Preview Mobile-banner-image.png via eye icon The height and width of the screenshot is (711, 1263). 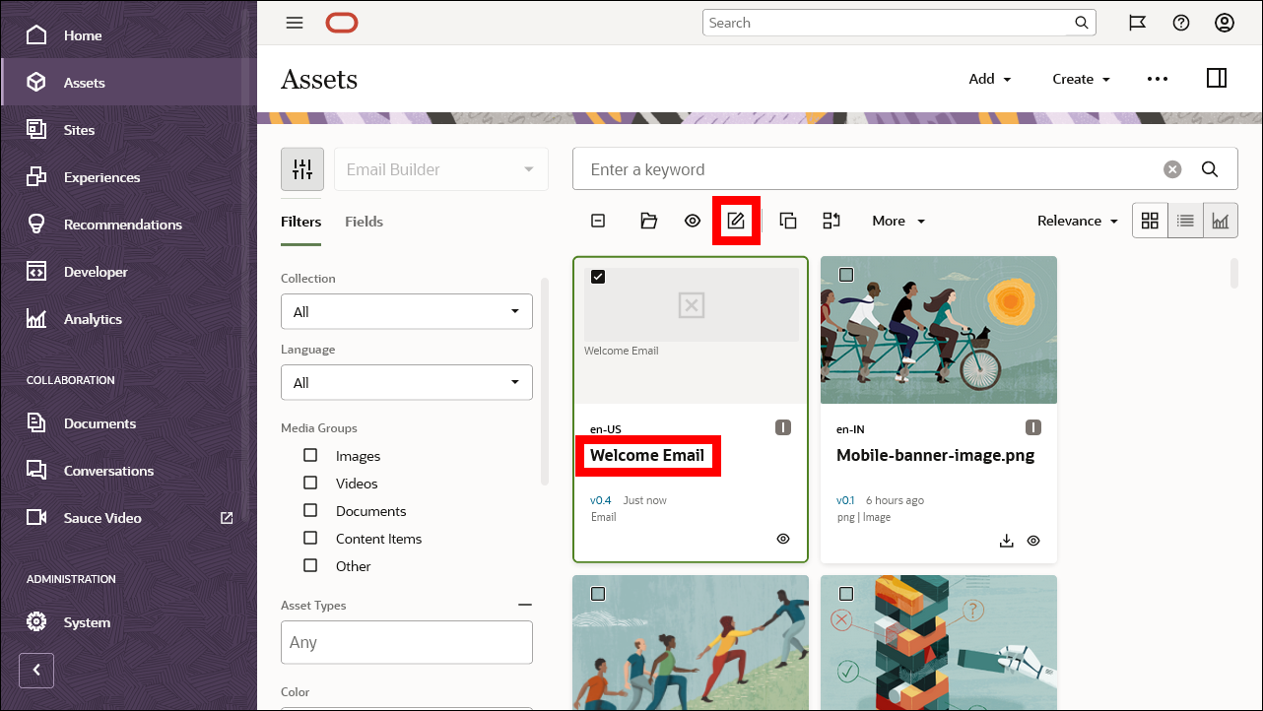coord(1033,541)
